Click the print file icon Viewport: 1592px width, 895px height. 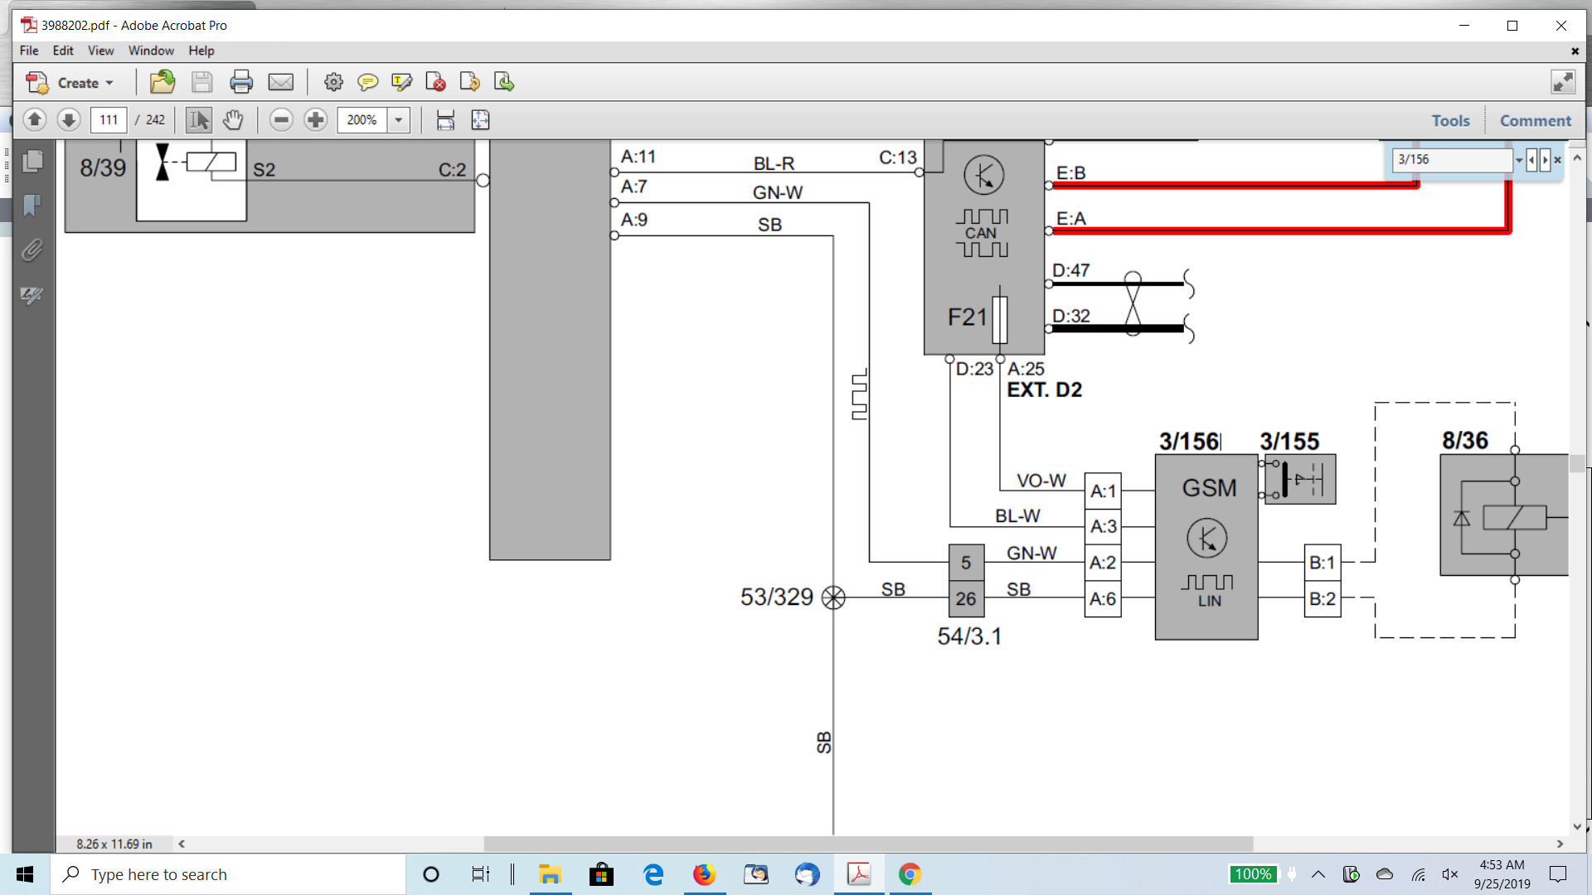[241, 82]
